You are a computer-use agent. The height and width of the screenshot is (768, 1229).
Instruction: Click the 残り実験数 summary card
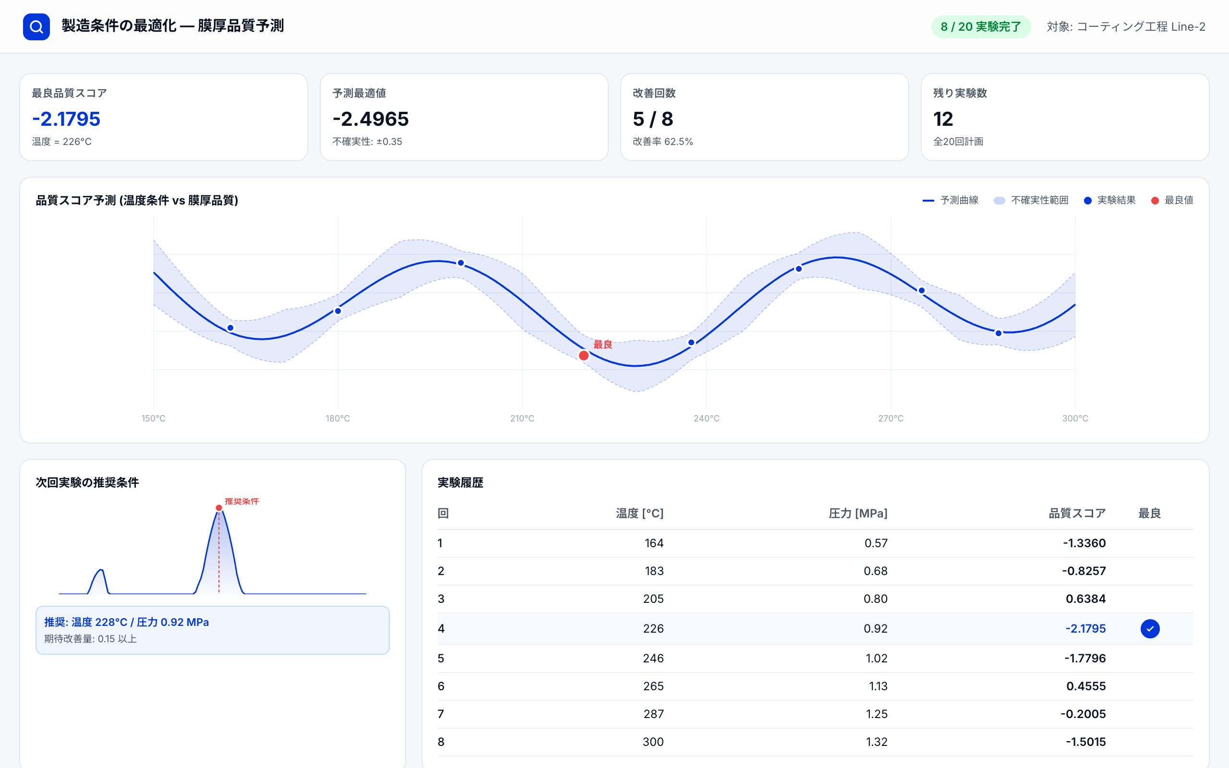(1064, 117)
